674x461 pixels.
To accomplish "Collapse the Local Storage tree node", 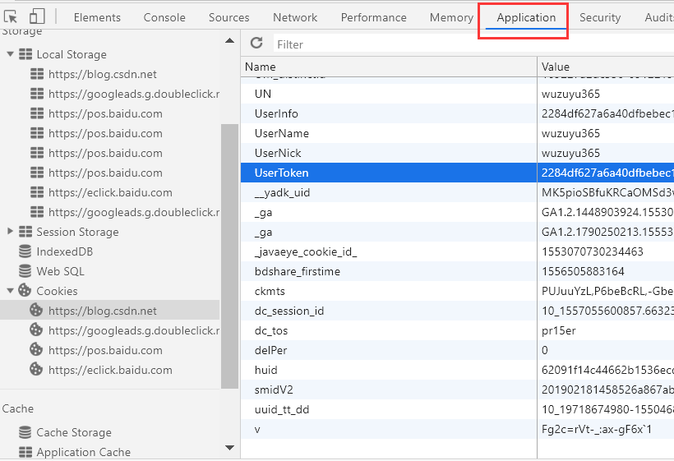I will point(11,54).
